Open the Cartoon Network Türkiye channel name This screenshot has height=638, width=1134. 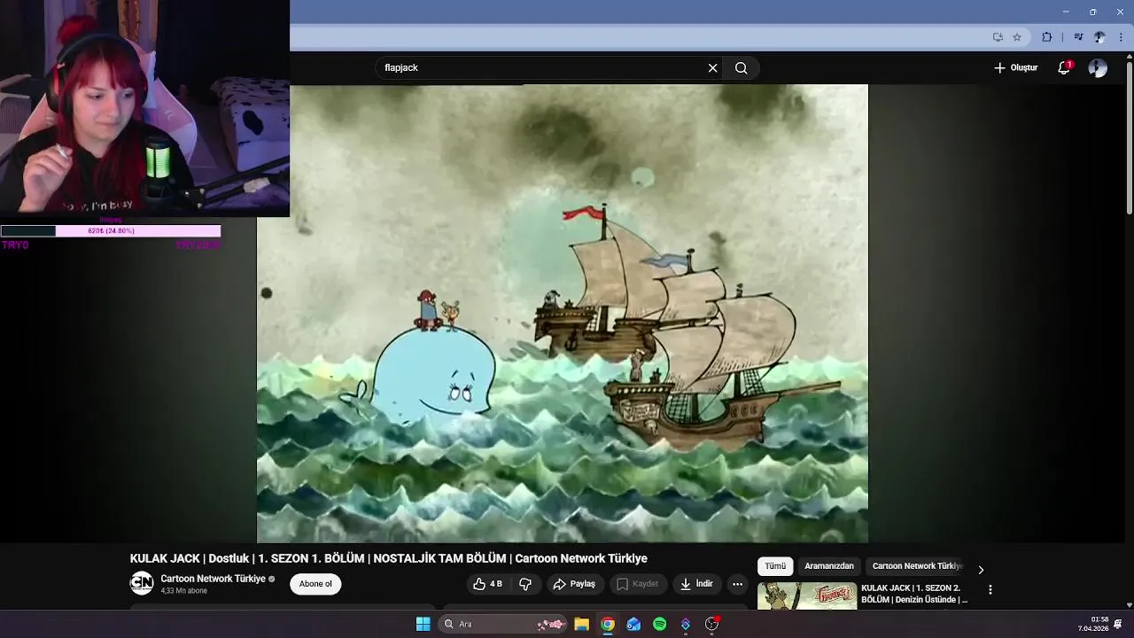coord(213,579)
